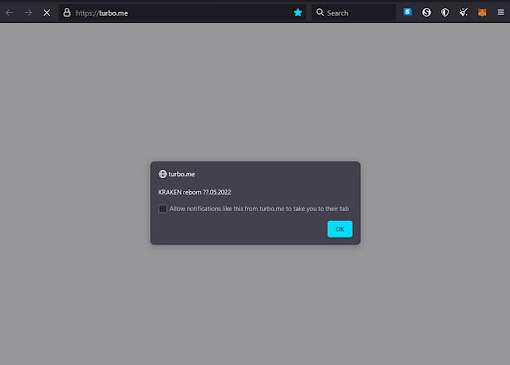Click the turbo.me title in the dialog
Viewport: 510px width, 365px height.
point(181,174)
